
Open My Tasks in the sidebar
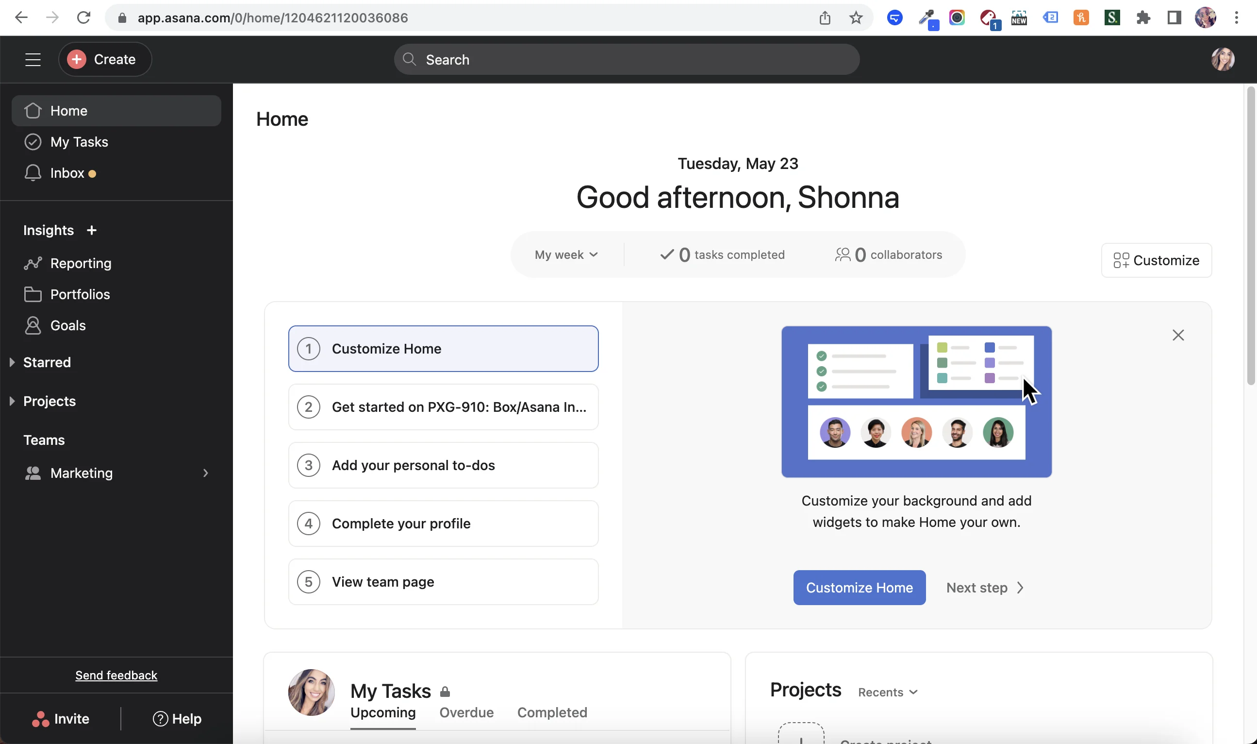[x=116, y=142]
